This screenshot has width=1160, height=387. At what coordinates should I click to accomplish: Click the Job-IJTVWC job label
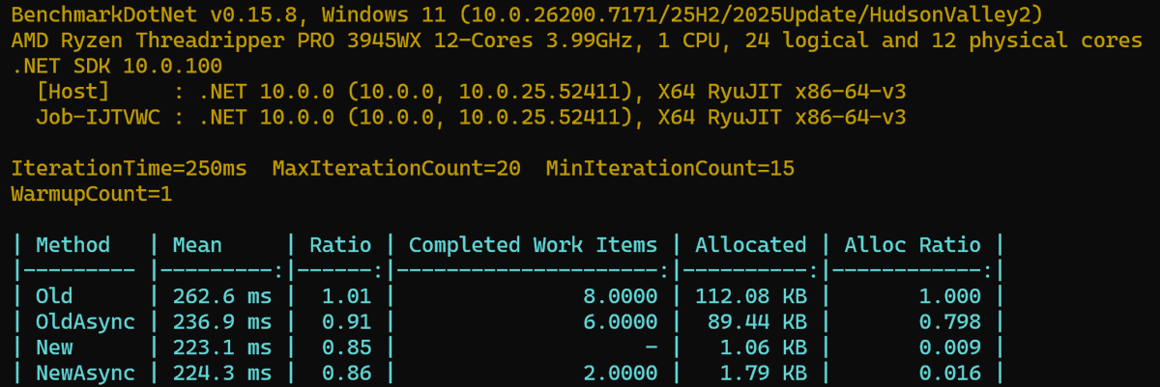click(99, 118)
